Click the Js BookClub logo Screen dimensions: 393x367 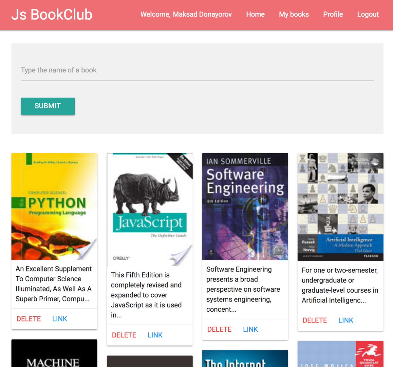coord(52,15)
